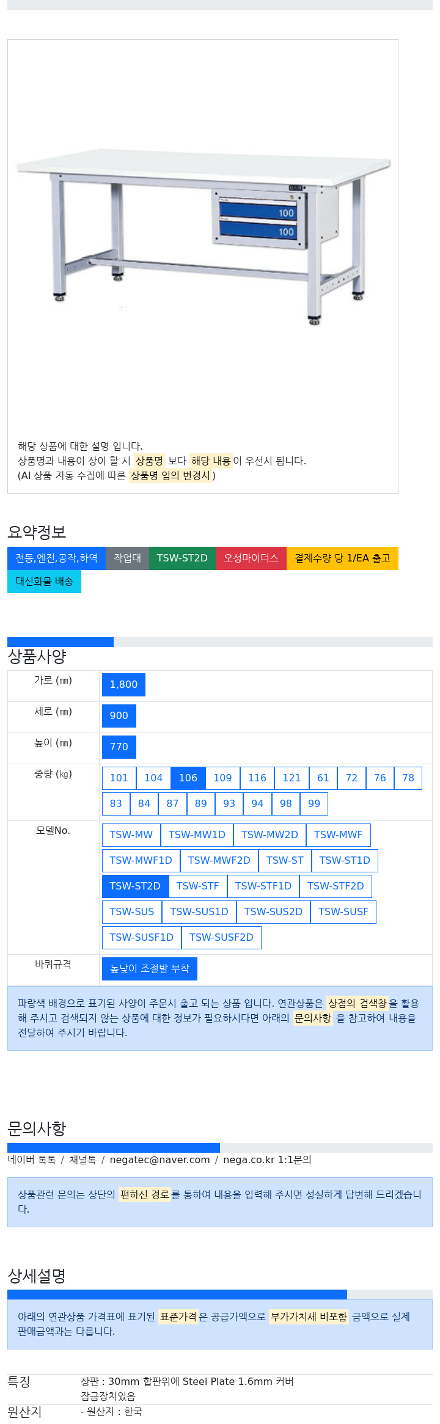Choose model TSW-STF1D

coord(263,886)
